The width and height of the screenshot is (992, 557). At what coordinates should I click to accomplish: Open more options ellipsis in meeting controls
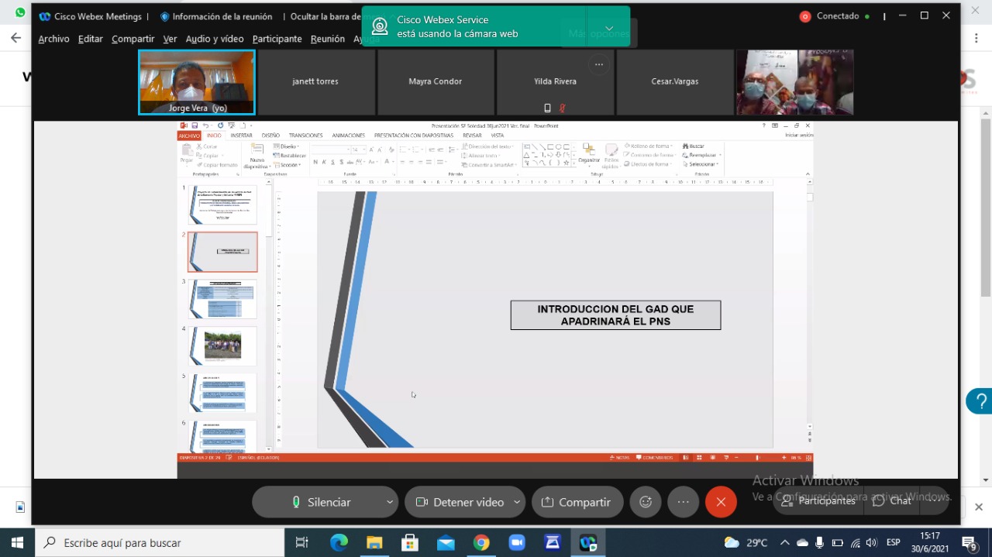(x=683, y=502)
